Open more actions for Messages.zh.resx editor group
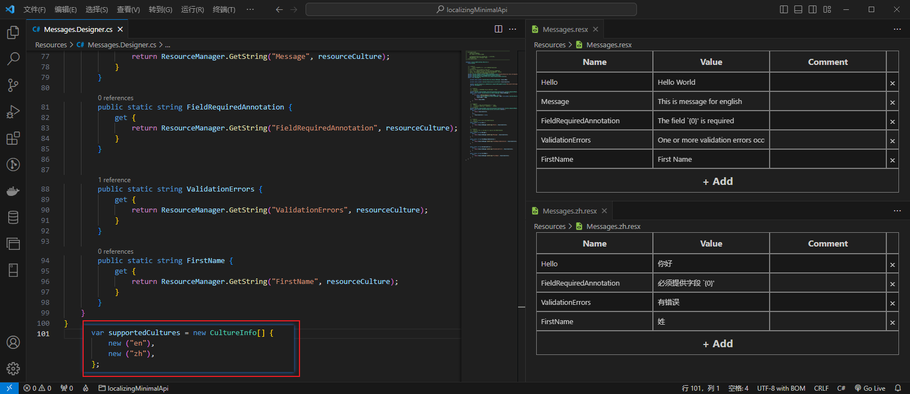The height and width of the screenshot is (394, 910). (897, 211)
